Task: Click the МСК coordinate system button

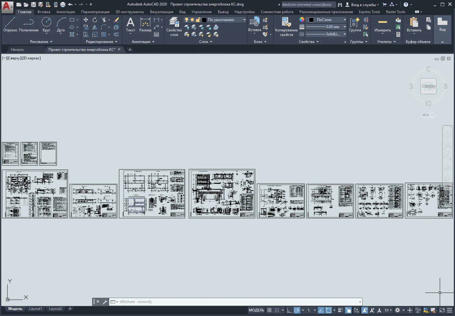Action: (428, 115)
